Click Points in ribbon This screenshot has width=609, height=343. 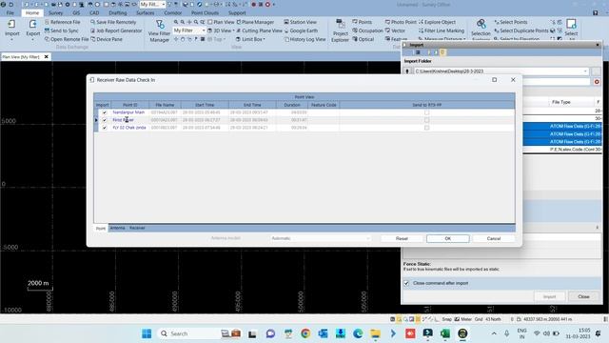click(362, 22)
